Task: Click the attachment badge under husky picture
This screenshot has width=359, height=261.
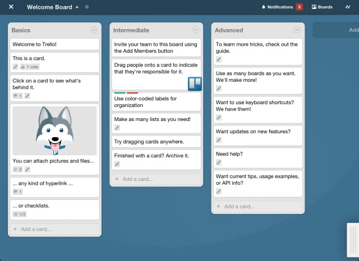Action: click(17, 169)
